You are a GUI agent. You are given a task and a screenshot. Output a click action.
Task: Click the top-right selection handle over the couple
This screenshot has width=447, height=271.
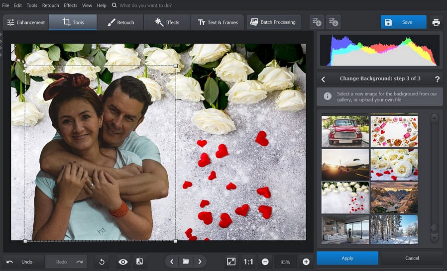click(176, 66)
